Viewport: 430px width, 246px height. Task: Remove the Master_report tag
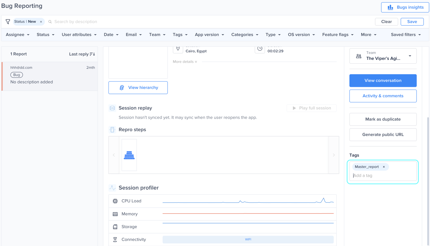[x=384, y=167]
